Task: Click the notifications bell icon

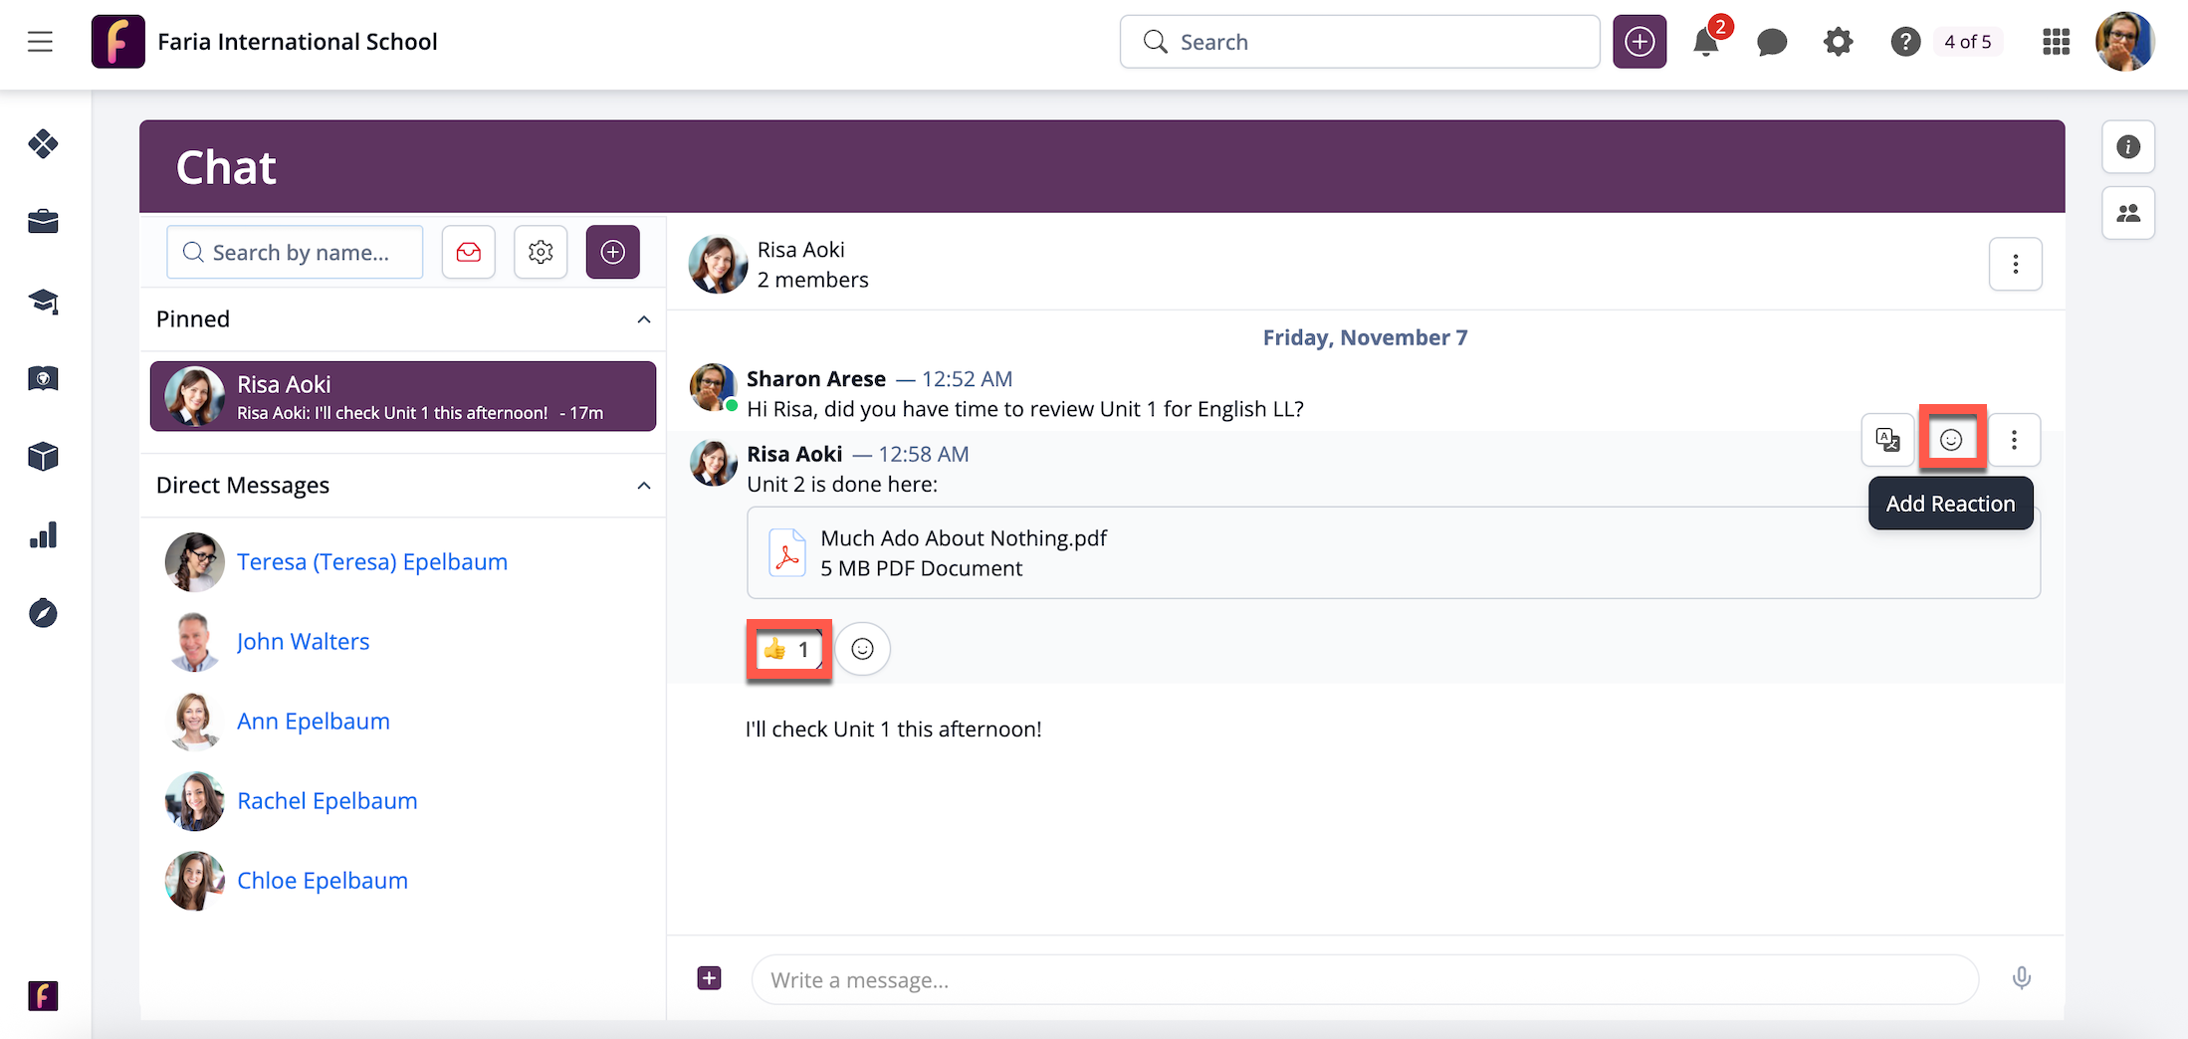Action: click(1705, 42)
